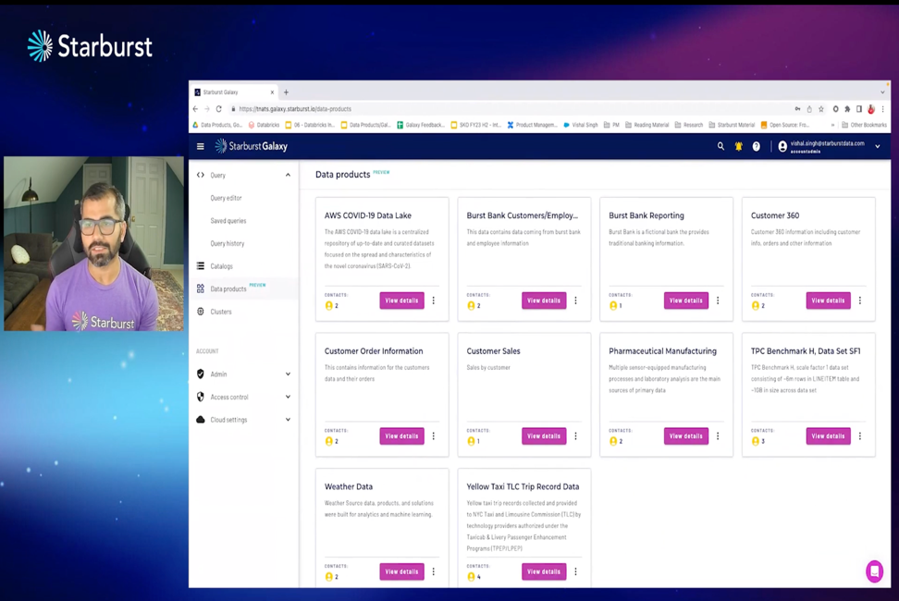View details of Burst Bank Reporting

[x=685, y=300]
